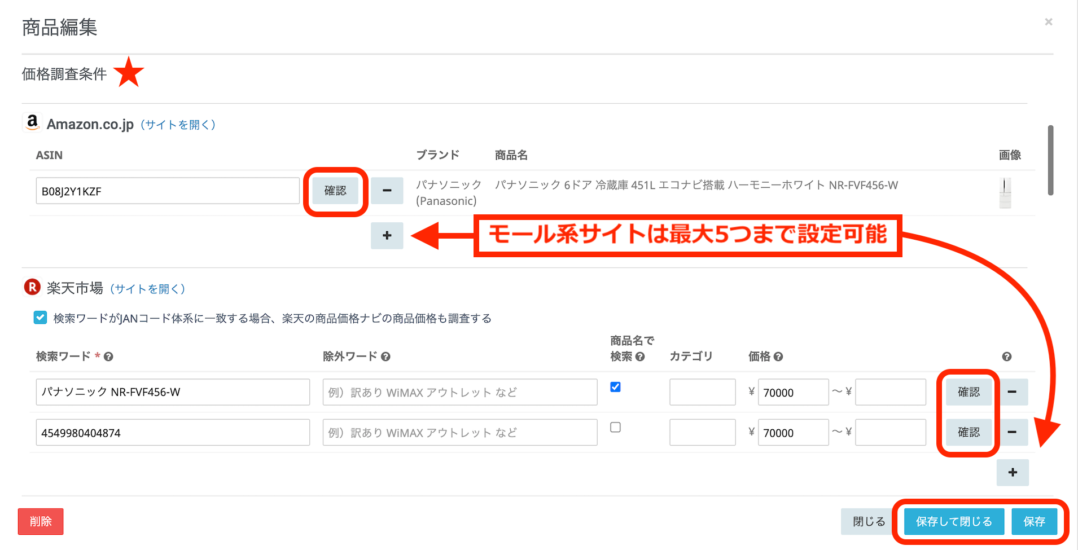Viewport: 1078px width, 550px height.
Task: Open help tooltip for 検索ワード
Action: tap(108, 357)
